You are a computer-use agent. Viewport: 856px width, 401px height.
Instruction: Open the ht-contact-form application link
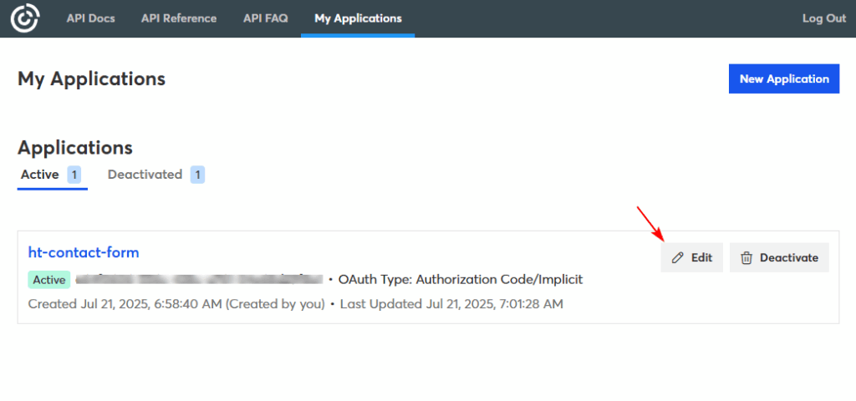tap(84, 252)
